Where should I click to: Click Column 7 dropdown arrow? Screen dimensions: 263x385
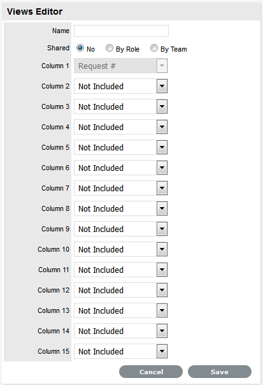(162, 188)
